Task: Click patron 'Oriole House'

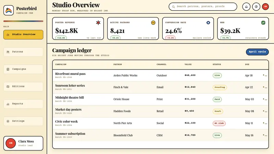Action: pyautogui.click(x=121, y=99)
